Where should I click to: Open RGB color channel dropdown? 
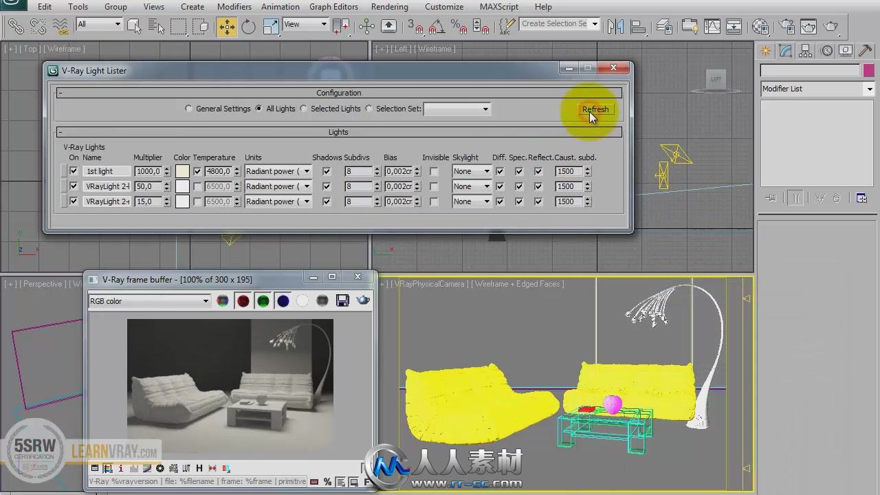coord(149,301)
